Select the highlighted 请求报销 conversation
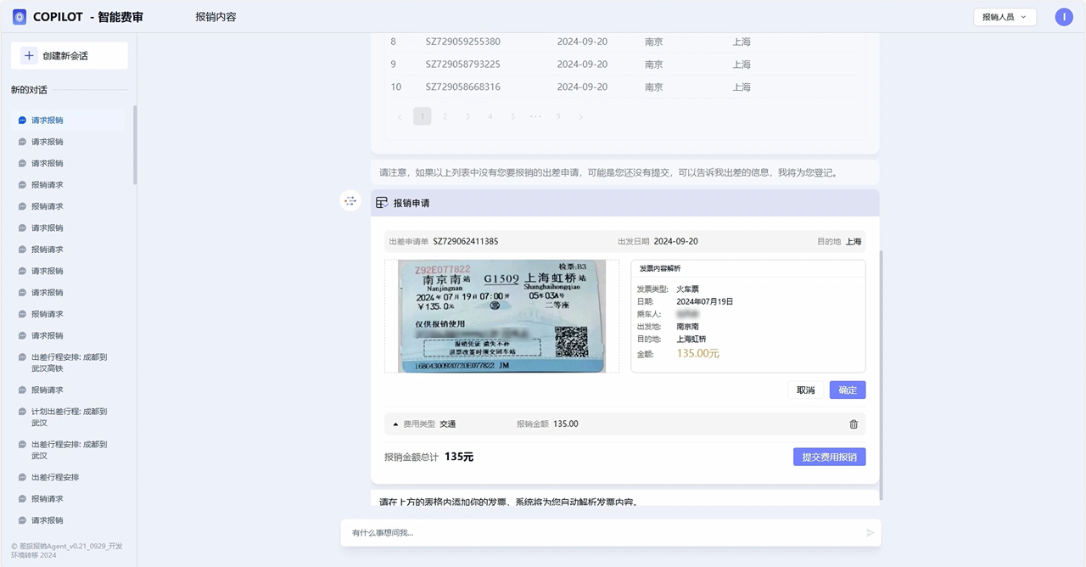 coord(70,121)
